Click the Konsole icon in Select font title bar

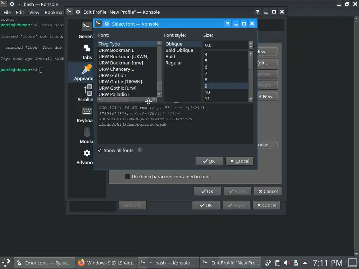(98, 23)
